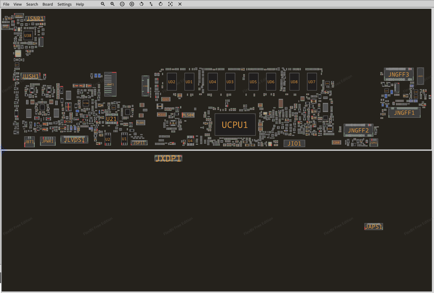Open the Search menu

(32, 4)
